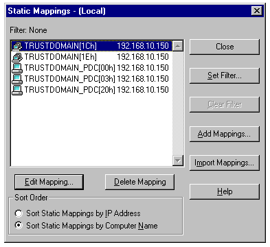
Task: Click the list scrollbar up arrow
Action: tap(178, 46)
